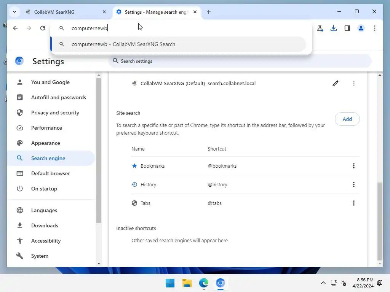Click the History clock icon

(134, 184)
